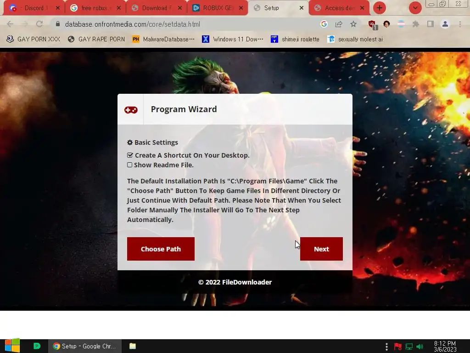Click the Next button in Program Wizard
470x353 pixels.
(x=321, y=249)
